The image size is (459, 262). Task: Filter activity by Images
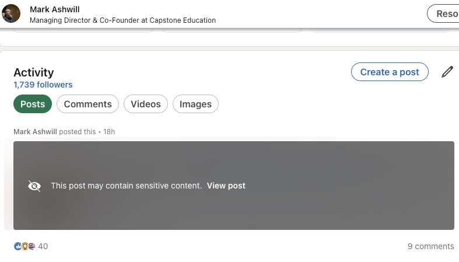tap(195, 104)
